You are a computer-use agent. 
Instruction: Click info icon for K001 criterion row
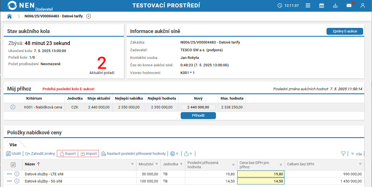pos(13,107)
